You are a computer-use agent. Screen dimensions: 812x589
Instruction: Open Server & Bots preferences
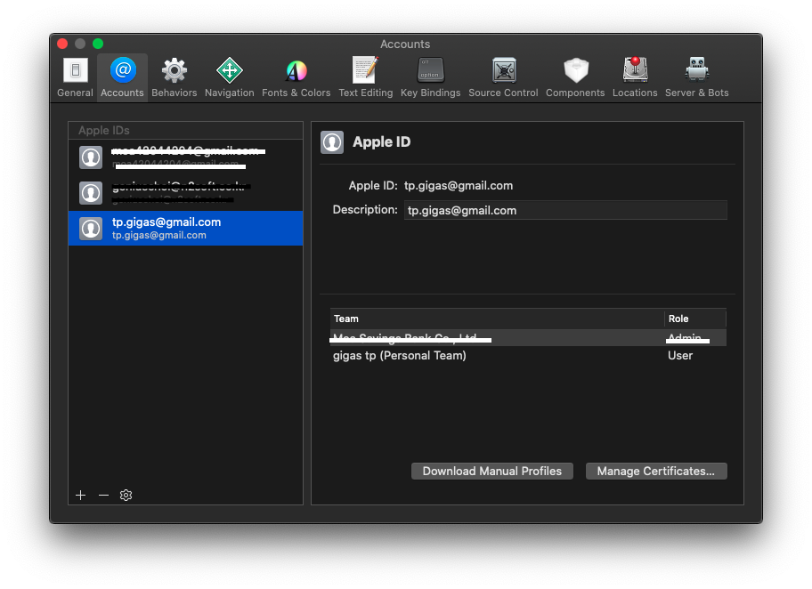(696, 77)
